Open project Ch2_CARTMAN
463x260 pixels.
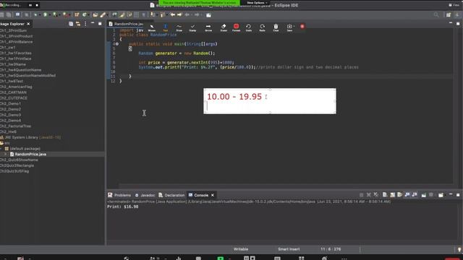click(13, 92)
